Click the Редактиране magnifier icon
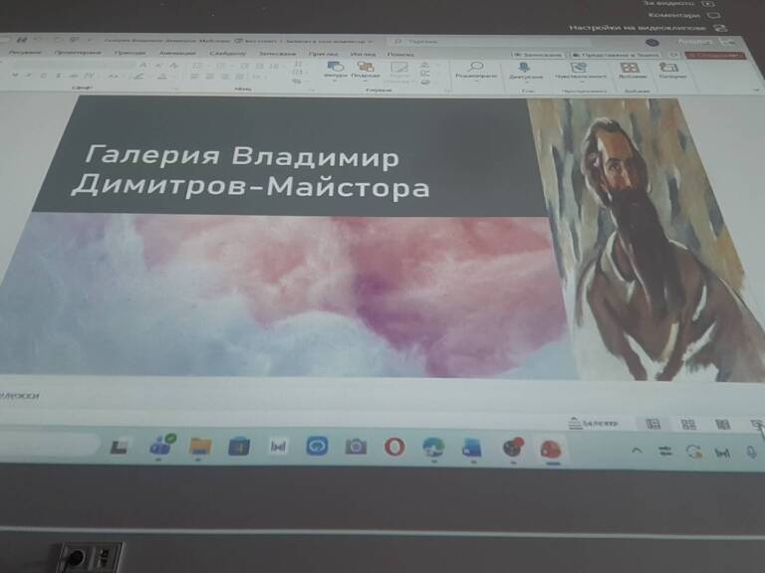Screen dimensions: 765x573 click(476, 67)
